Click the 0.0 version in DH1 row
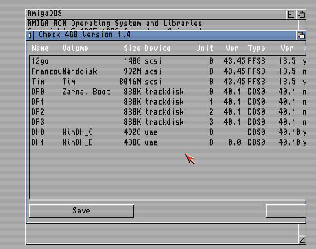This screenshot has width=316, height=249. click(234, 142)
